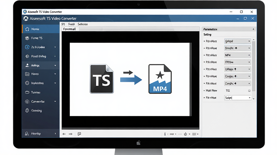Click the small plus beside the Vmlog entry
This screenshot has height=155, width=277.
55,56
